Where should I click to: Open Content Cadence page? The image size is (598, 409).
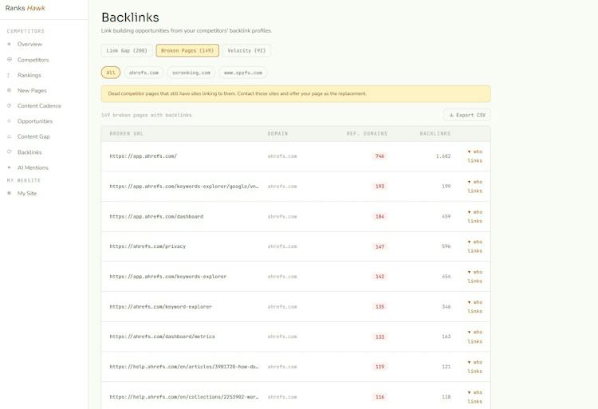[39, 105]
